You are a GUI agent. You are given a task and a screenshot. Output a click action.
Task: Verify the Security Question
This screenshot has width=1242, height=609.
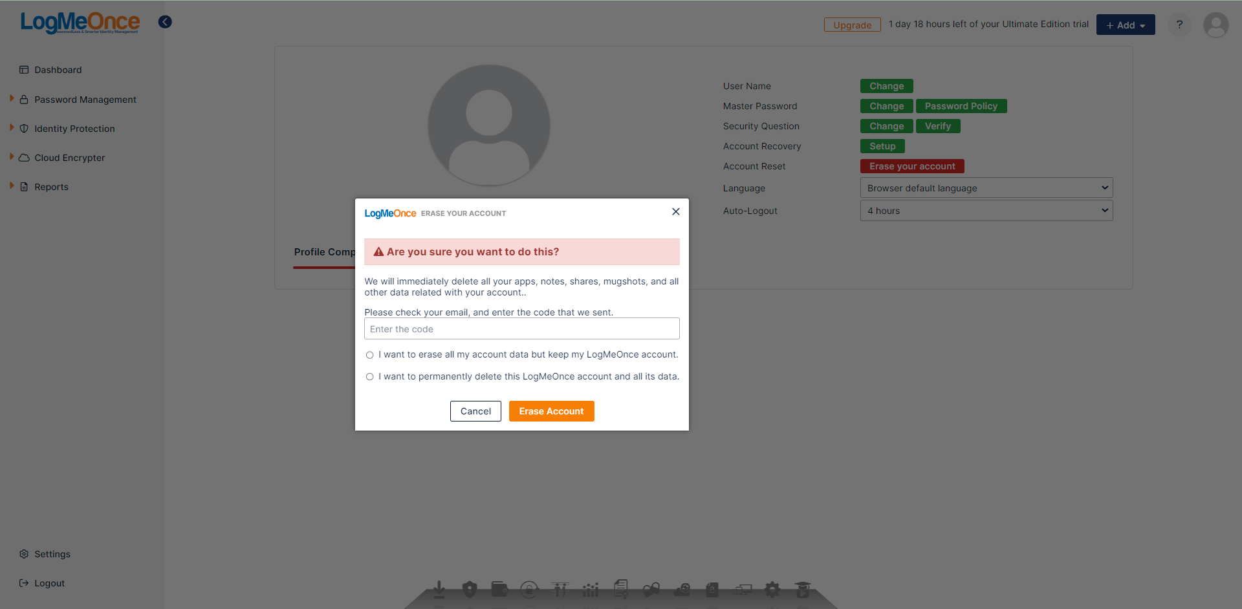coord(938,126)
